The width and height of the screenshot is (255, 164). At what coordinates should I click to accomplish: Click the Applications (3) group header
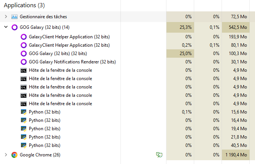tap(24, 5)
